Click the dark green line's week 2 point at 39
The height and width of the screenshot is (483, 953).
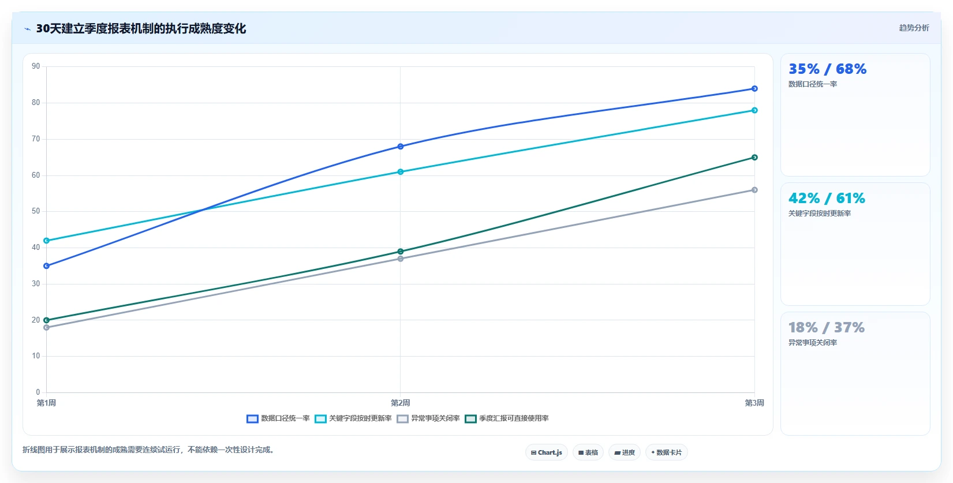[401, 252]
